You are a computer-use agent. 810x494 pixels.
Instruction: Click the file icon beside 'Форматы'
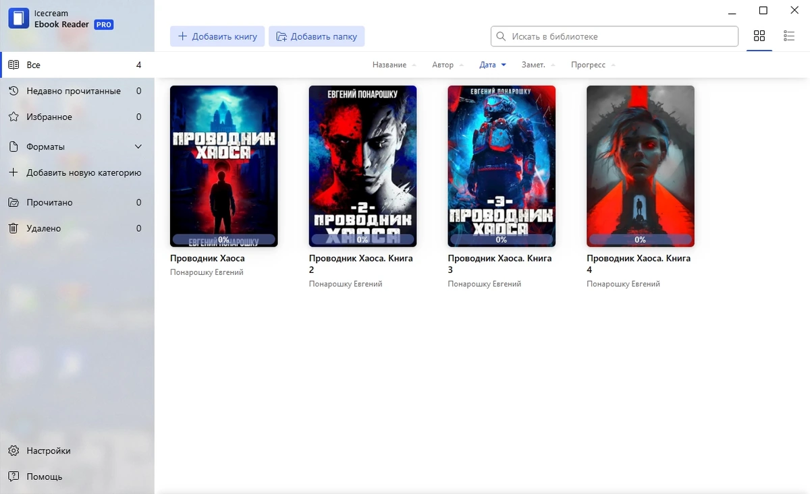tap(13, 147)
